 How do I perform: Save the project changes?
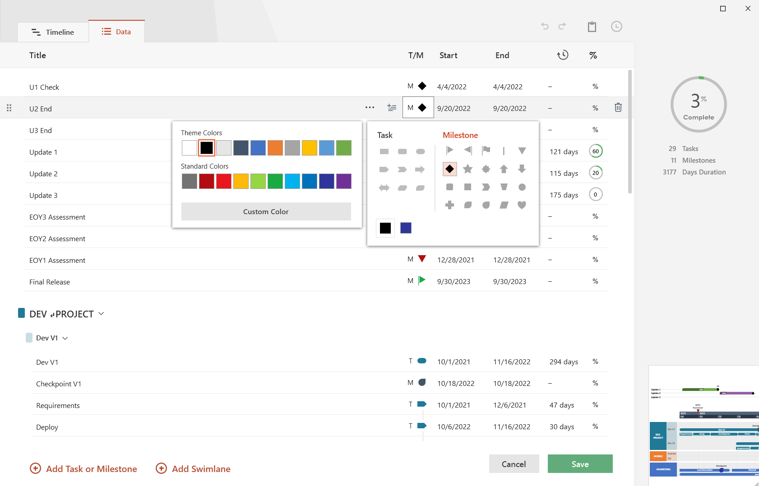tap(580, 463)
